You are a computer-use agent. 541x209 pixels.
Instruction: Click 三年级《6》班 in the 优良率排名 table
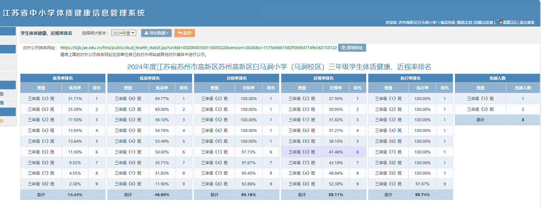[x=128, y=99]
